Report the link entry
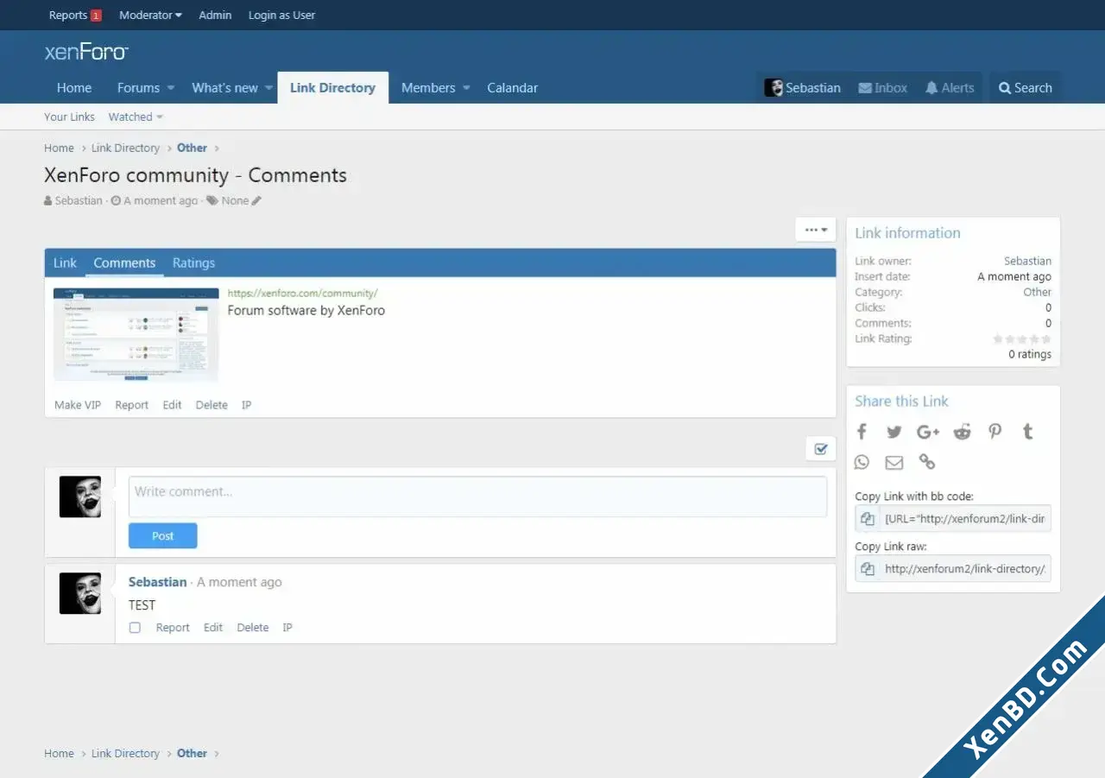Image resolution: width=1105 pixels, height=778 pixels. tap(132, 405)
